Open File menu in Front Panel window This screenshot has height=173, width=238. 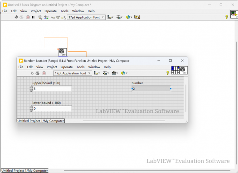21,67
